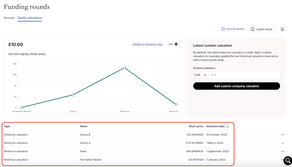Click the Give feedback link
The height and width of the screenshot is (167, 292).
pos(233,29)
